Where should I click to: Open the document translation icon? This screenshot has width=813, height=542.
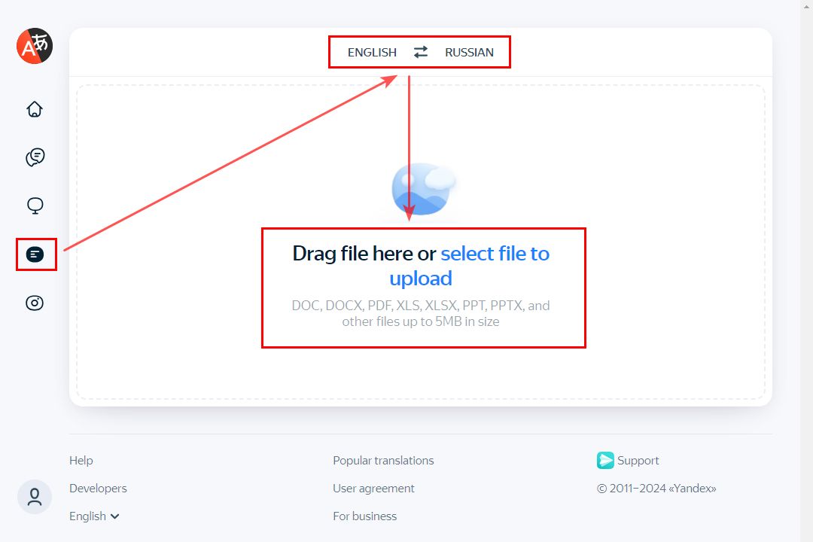pyautogui.click(x=35, y=254)
